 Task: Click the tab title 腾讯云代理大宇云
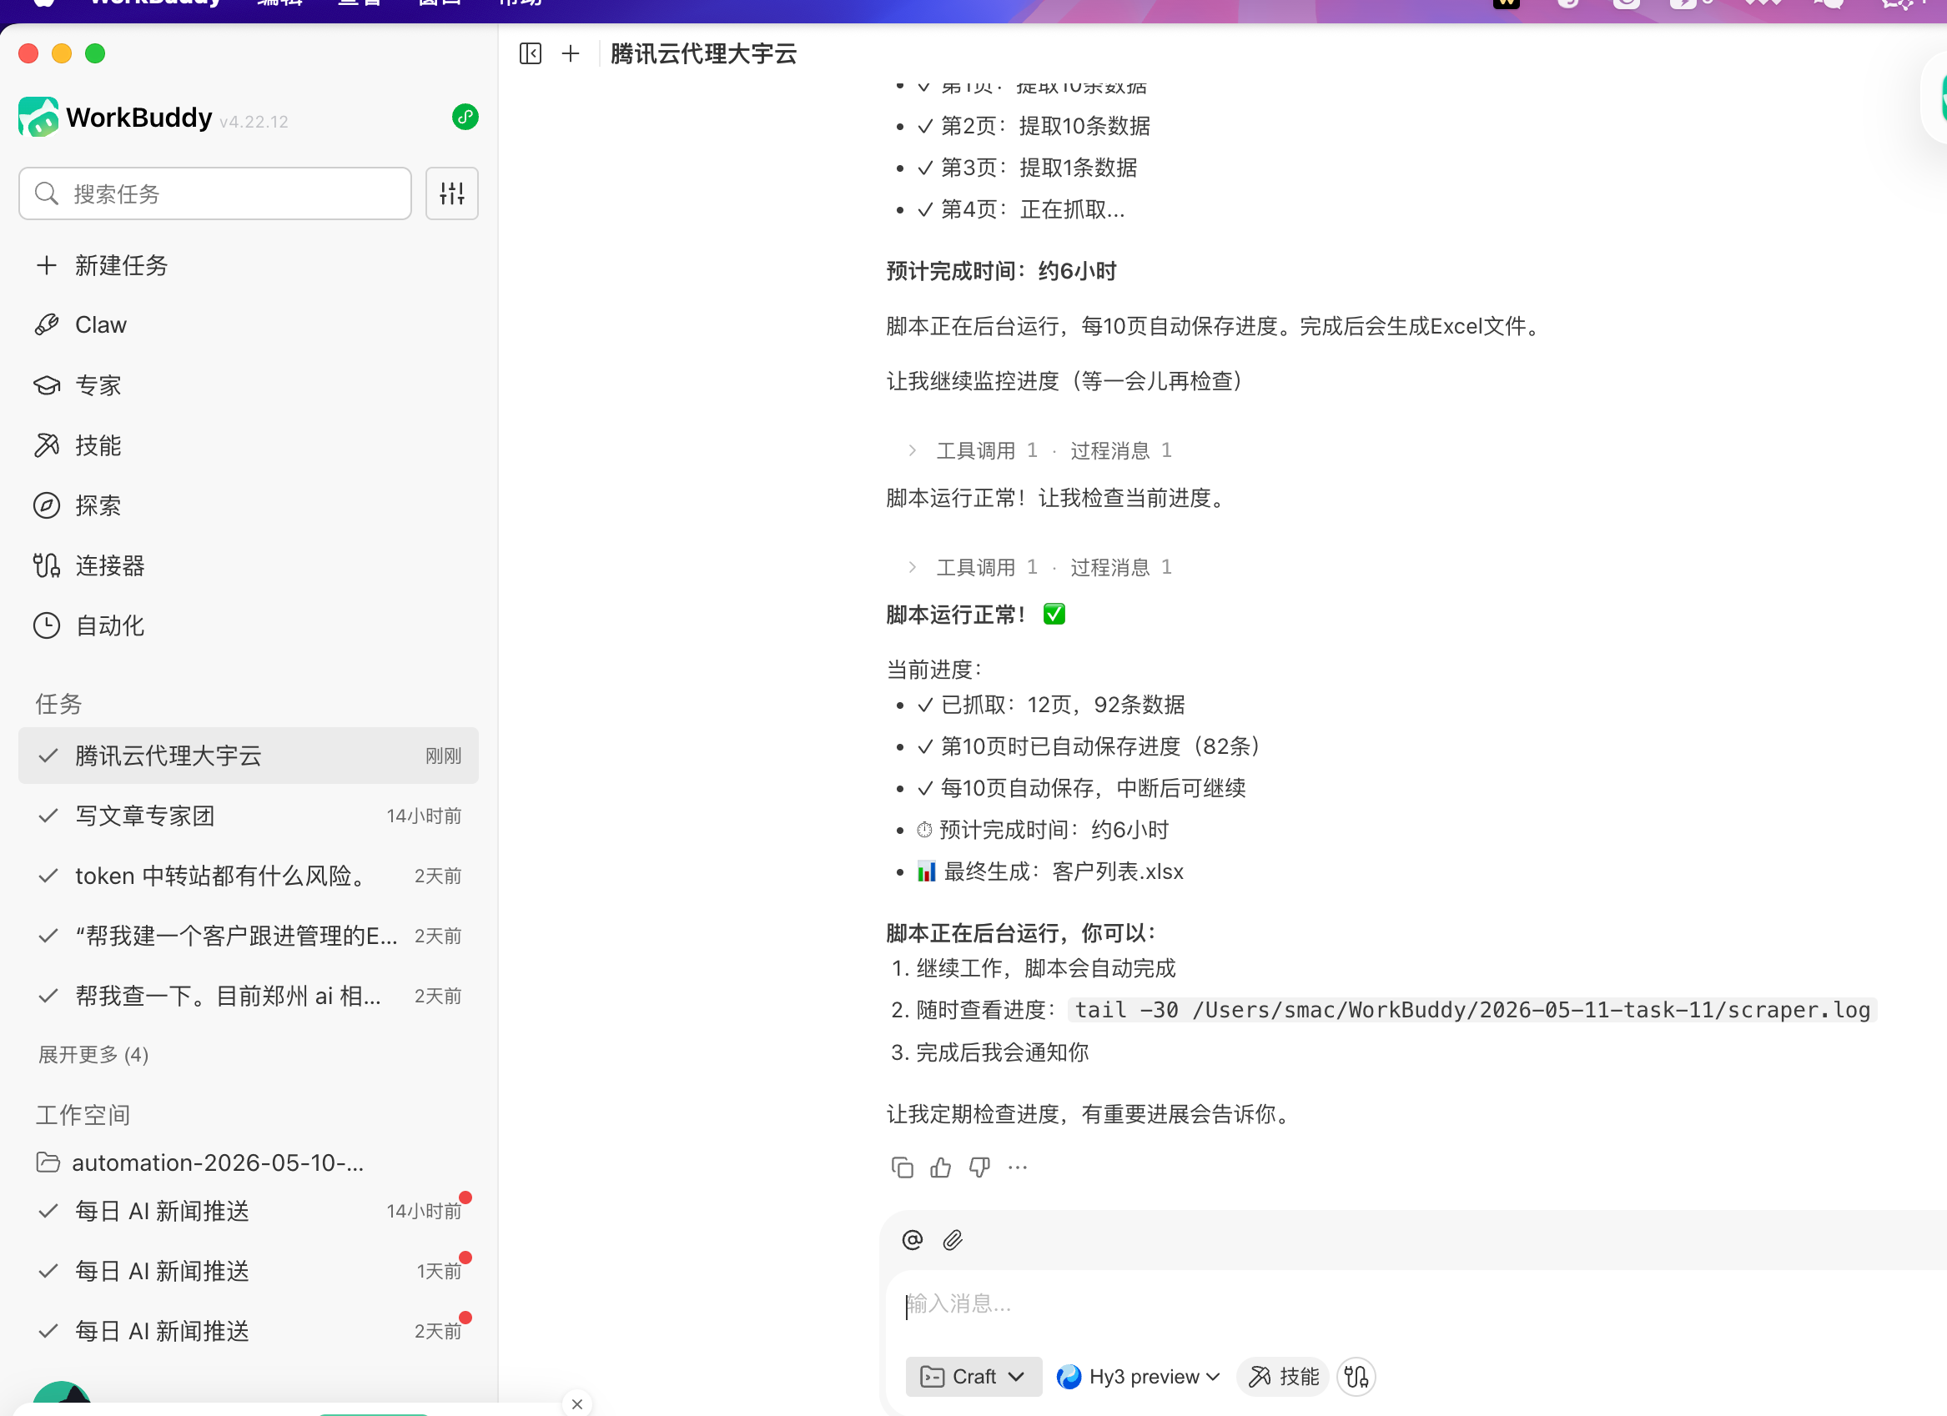click(703, 53)
